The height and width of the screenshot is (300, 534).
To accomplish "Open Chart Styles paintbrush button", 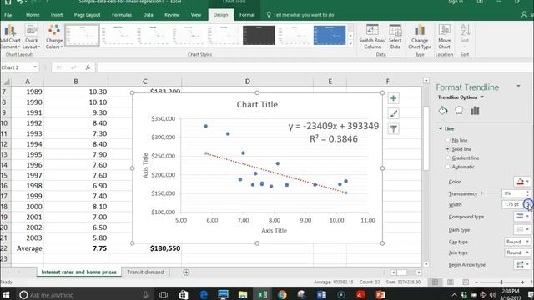I will 393,113.
